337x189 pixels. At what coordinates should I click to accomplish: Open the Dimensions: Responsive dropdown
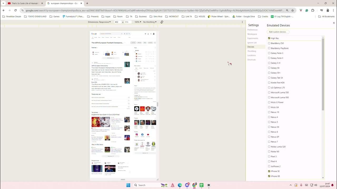tap(99, 22)
